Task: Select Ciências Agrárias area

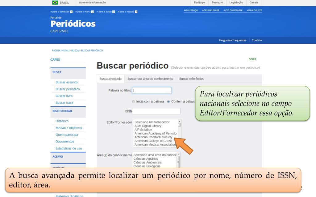Action: (x=146, y=159)
